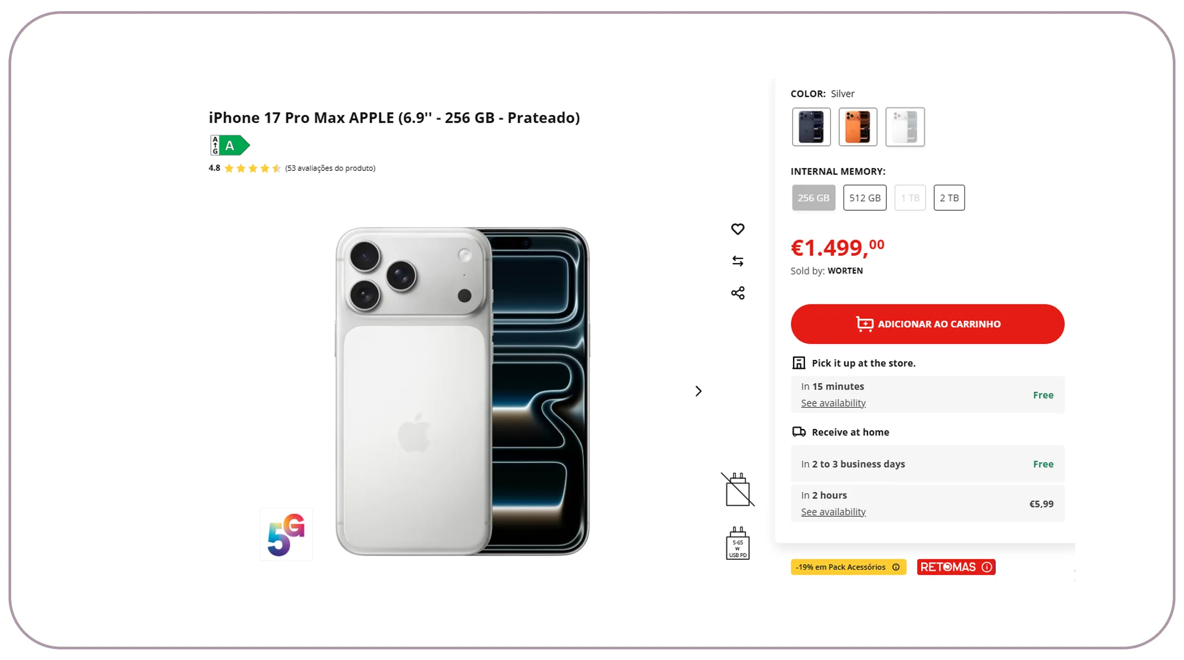The height and width of the screenshot is (660, 1184).
Task: Click See availability under store pickup
Action: point(833,403)
